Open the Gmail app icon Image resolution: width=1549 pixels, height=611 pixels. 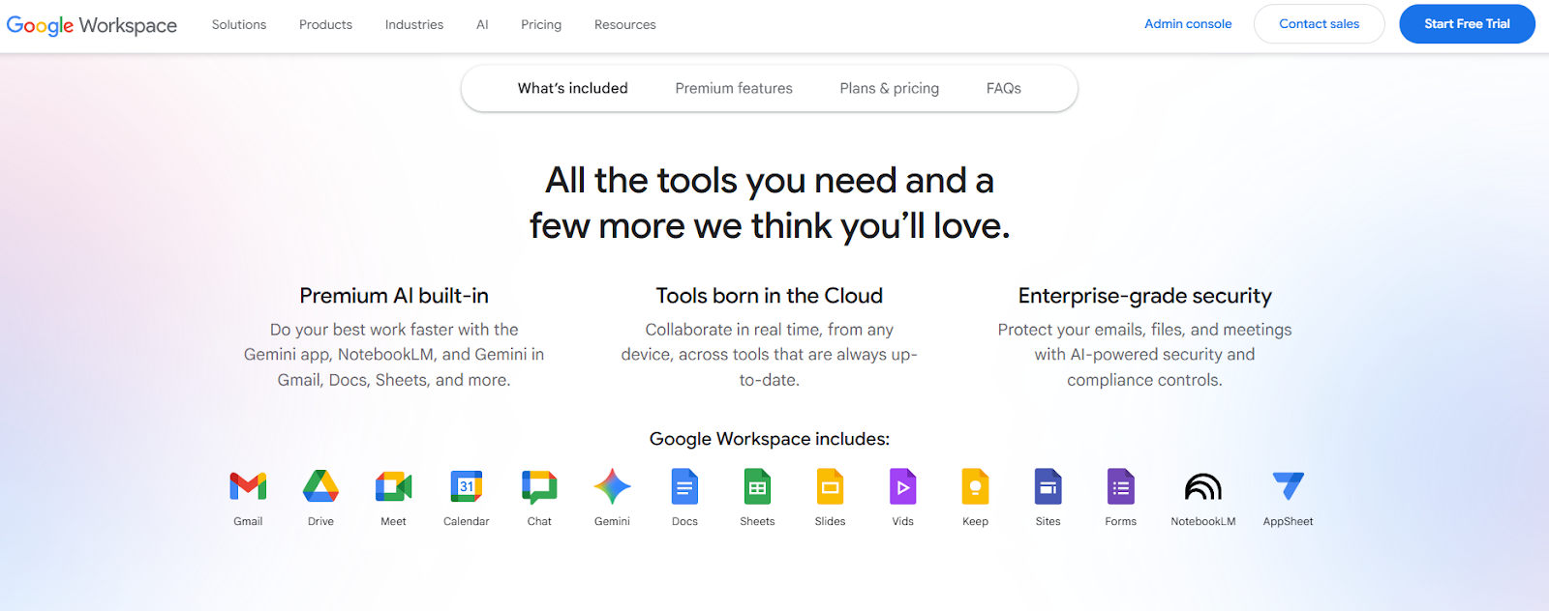coord(248,486)
